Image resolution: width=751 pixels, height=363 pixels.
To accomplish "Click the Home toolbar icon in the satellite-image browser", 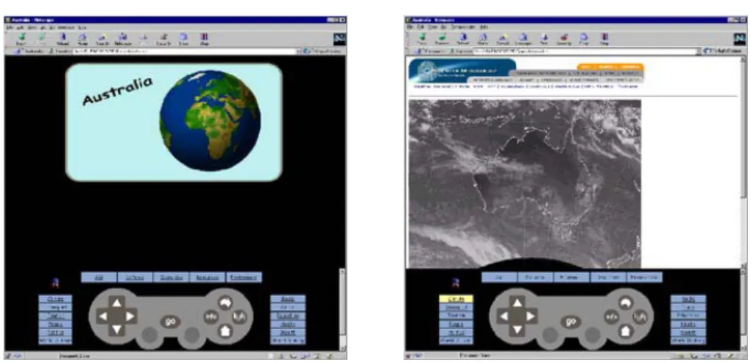I will coord(483,39).
